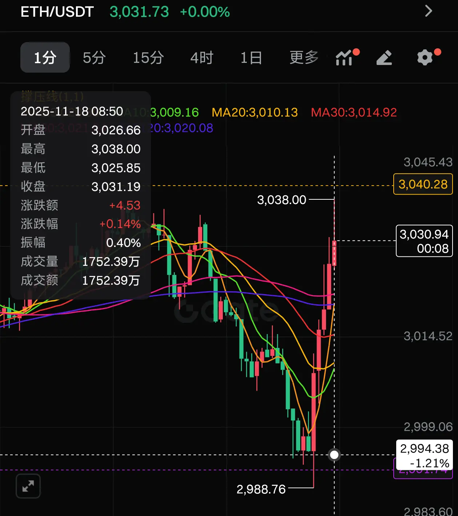
Task: Open 更多 timeframe options
Action: coord(304,57)
